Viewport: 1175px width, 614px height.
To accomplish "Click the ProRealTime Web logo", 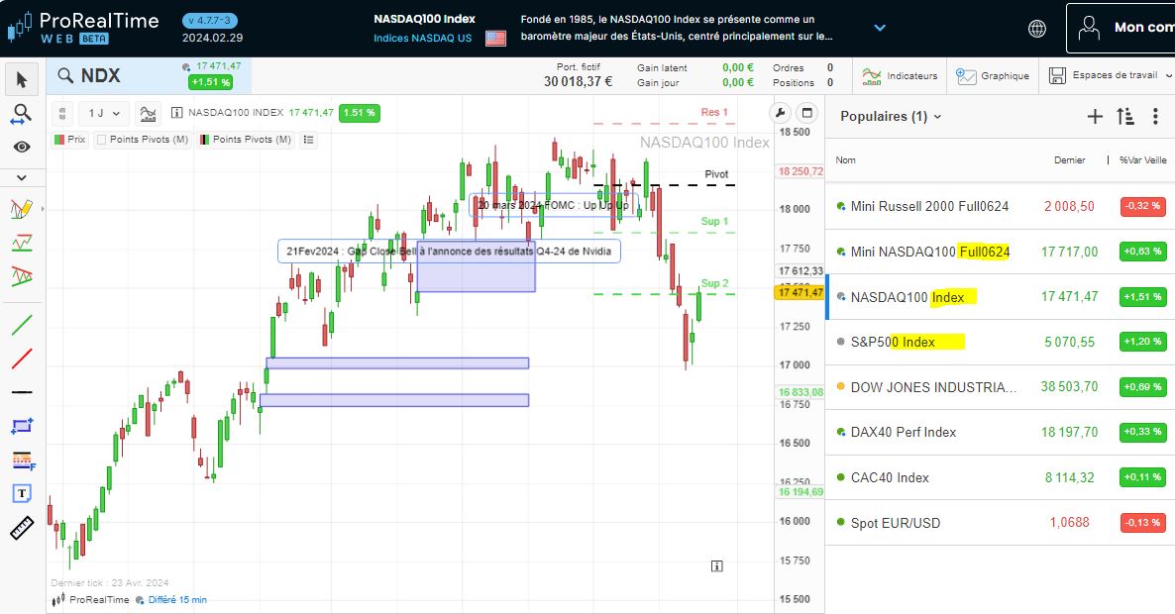I will tap(82, 28).
